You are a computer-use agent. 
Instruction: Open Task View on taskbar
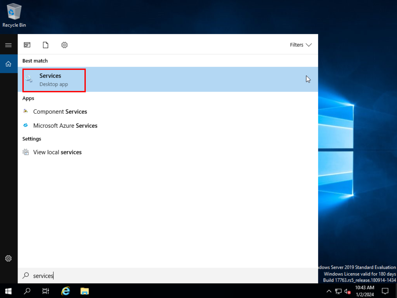(46, 291)
